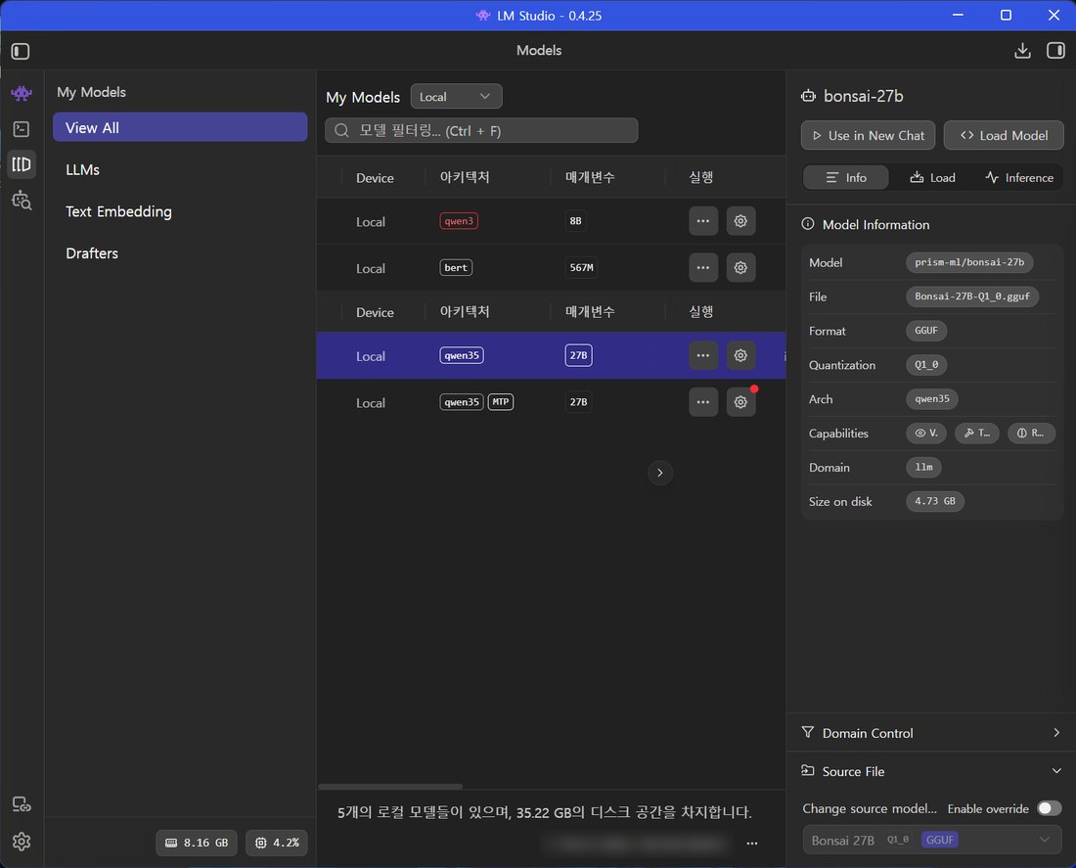This screenshot has width=1076, height=868.
Task: Click the Bonsai-27B-Q1_0.gguf file chip
Action: click(x=971, y=297)
